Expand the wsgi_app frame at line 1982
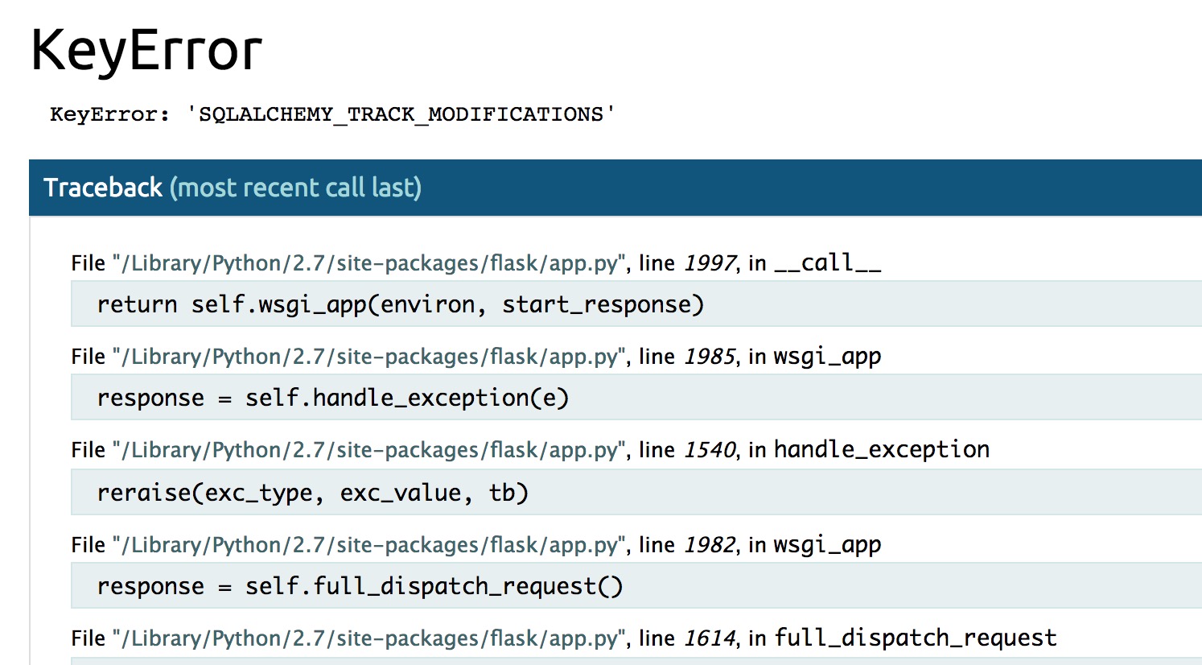Viewport: 1202px width, 665px height. click(475, 543)
